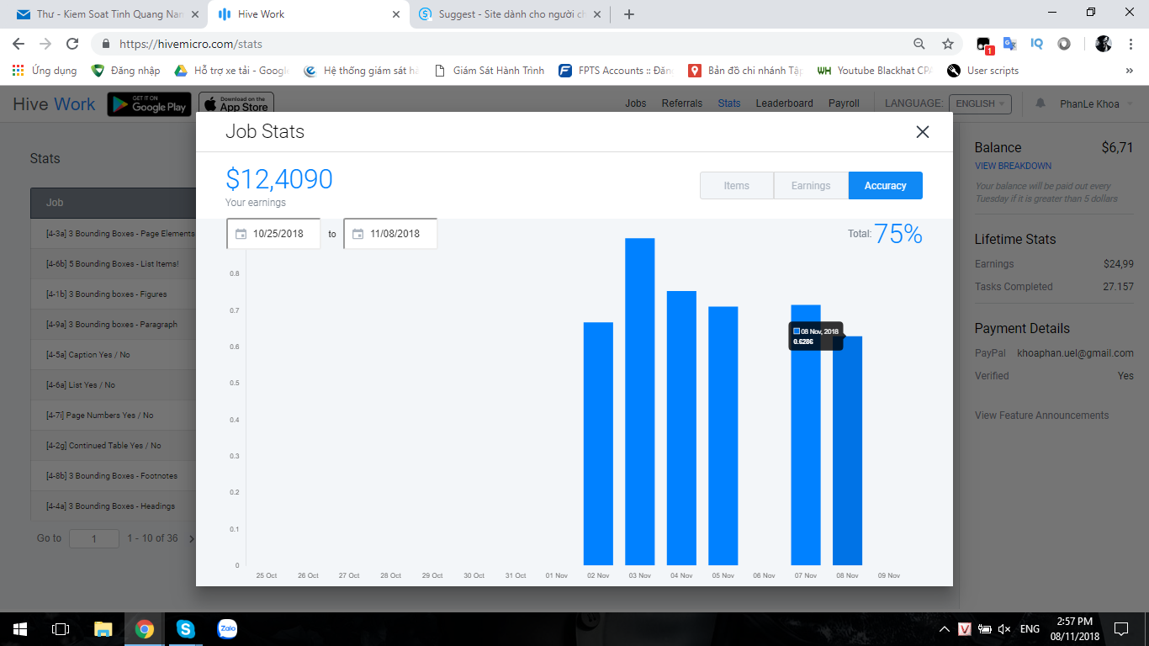Click the Google Play badge
The width and height of the screenshot is (1149, 646).
point(149,104)
